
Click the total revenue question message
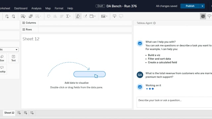(179, 75)
